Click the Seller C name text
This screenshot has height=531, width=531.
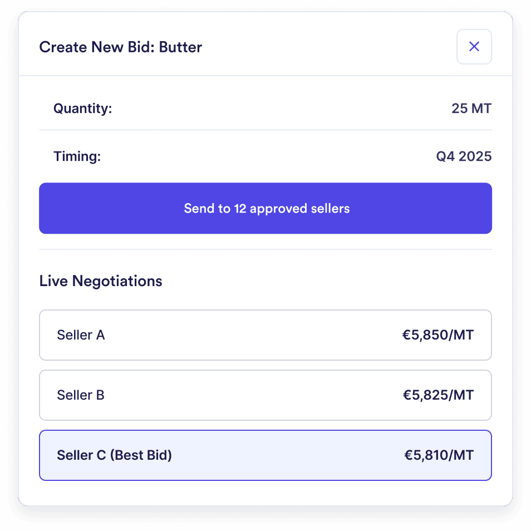(81, 455)
